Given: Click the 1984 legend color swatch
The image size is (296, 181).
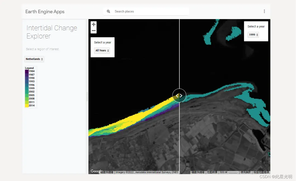Looking at the screenshot, I should coord(27,72).
